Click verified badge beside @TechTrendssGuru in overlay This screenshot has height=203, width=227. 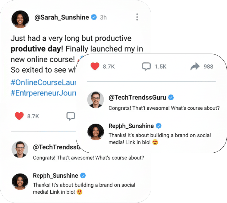[171, 97]
